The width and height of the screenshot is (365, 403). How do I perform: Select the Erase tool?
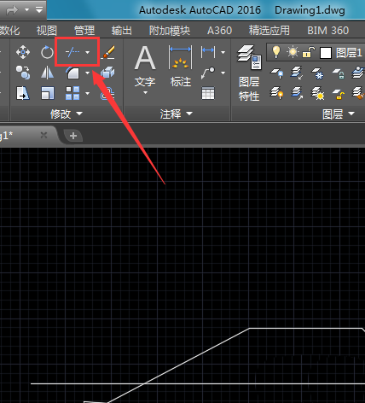[108, 52]
